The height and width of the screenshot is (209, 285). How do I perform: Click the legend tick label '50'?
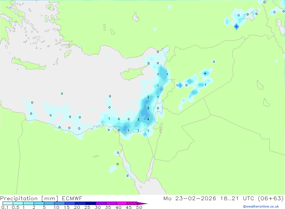coord(139,207)
